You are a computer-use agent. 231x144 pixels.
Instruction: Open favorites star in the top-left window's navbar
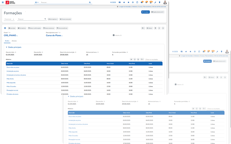click(x=128, y=2)
